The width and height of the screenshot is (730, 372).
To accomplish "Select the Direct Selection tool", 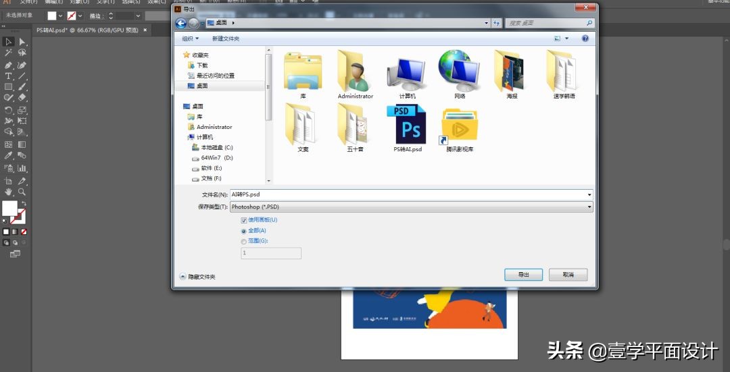I will [x=22, y=43].
